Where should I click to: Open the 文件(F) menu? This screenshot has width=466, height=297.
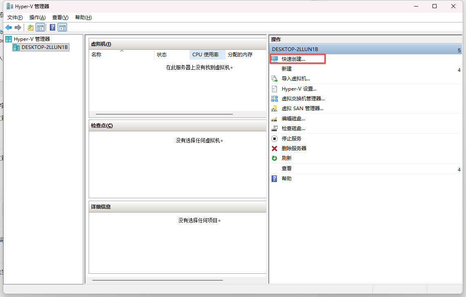coord(15,18)
